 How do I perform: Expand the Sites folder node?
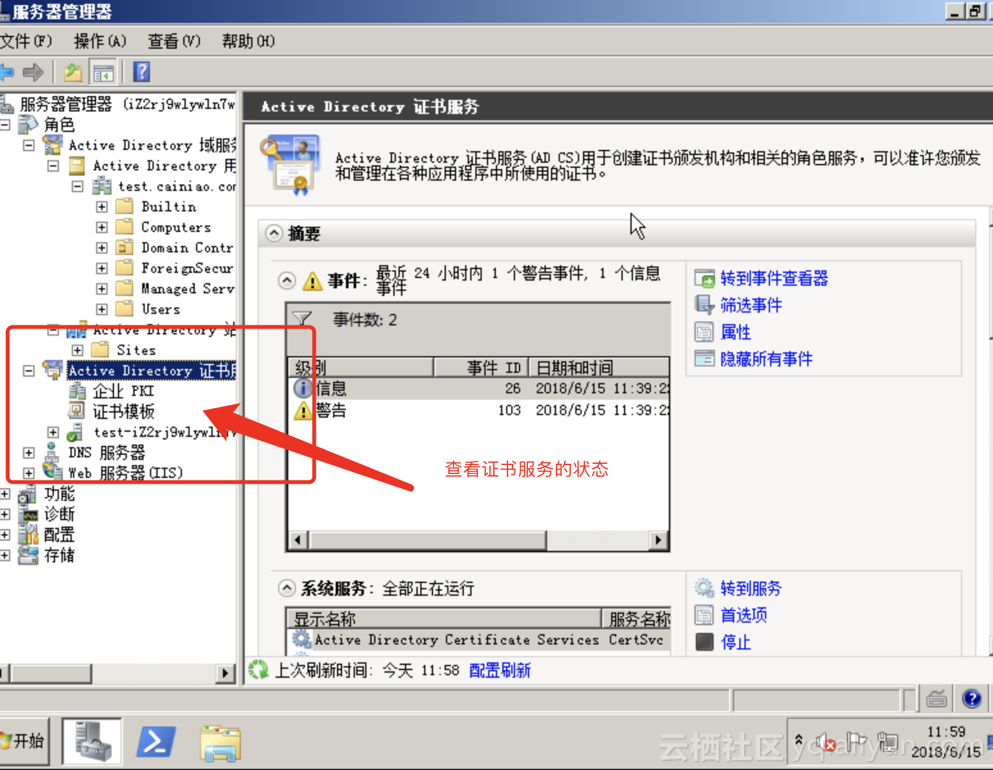click(77, 350)
